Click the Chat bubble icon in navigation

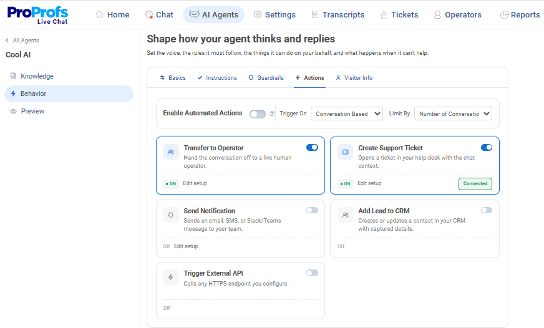(149, 14)
